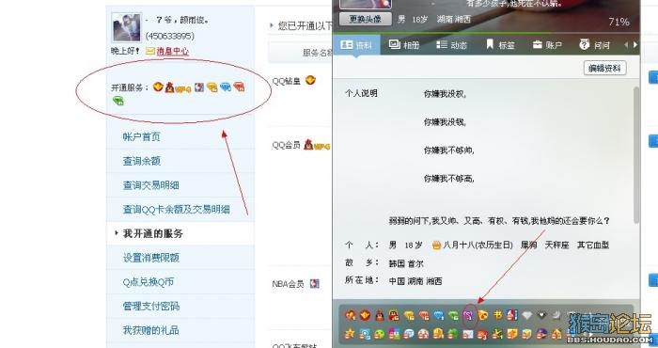
Task: Click the yellow diamond icon beside 开通服务
Action: pyautogui.click(x=211, y=87)
